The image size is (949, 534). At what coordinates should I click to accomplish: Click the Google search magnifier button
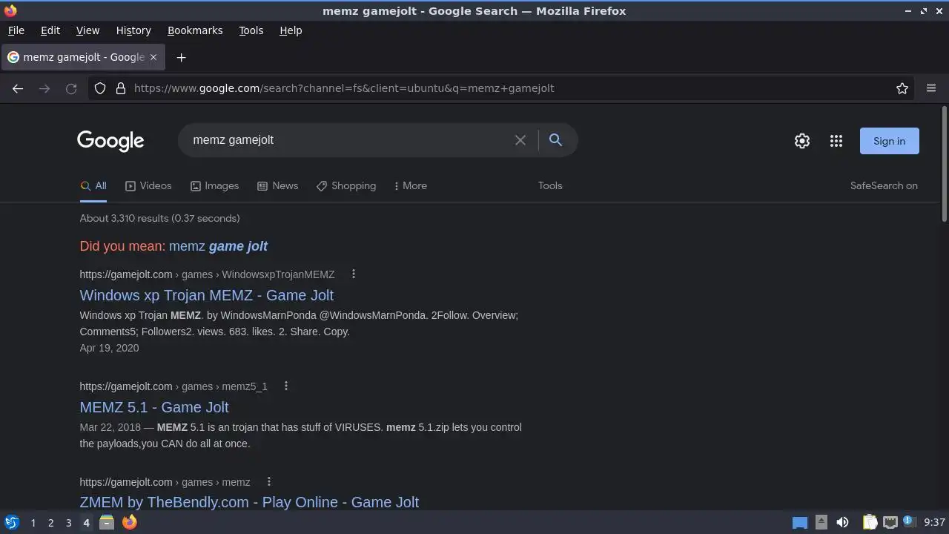point(555,139)
